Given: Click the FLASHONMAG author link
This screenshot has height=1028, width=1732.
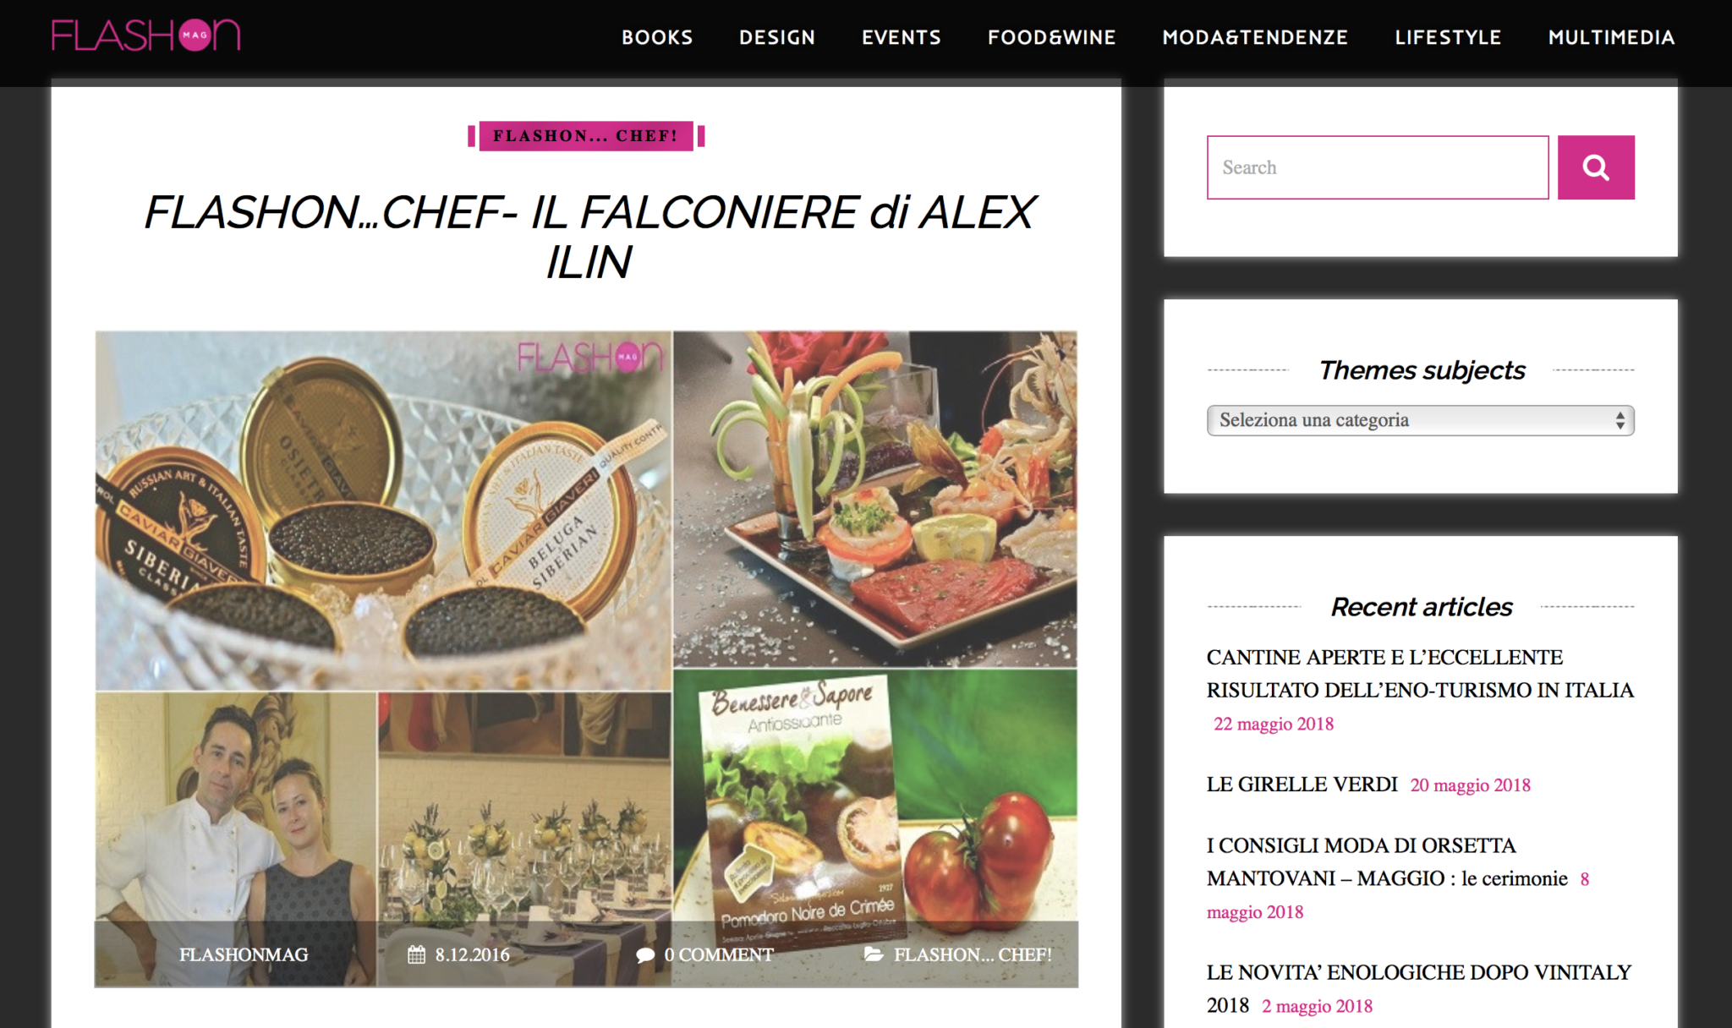Looking at the screenshot, I should pos(244,954).
